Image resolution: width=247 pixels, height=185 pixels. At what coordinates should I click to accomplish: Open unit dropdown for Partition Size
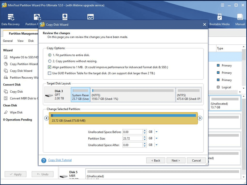157,138
